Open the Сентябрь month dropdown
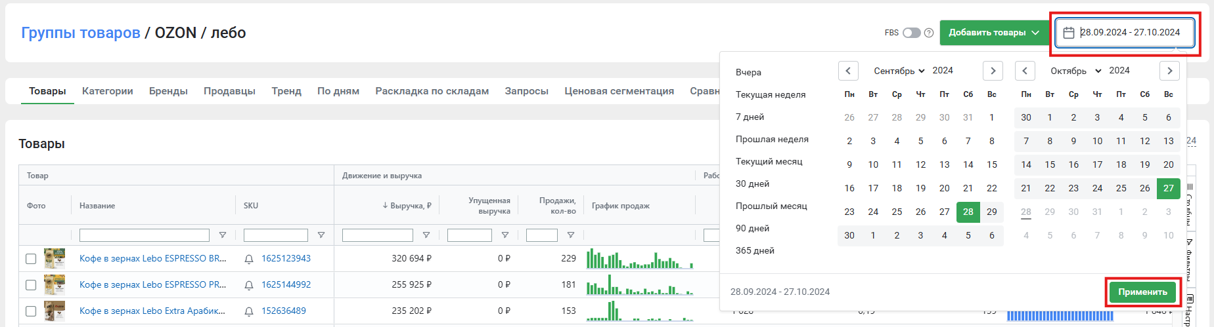This screenshot has height=327, width=1214. pos(899,71)
